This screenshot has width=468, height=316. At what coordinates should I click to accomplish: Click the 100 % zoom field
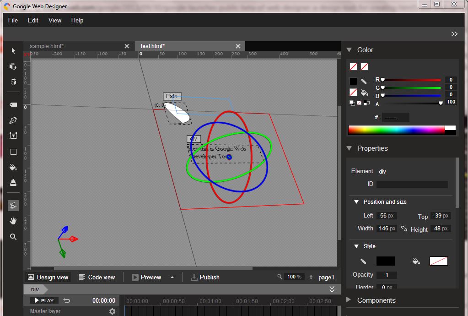pos(295,277)
